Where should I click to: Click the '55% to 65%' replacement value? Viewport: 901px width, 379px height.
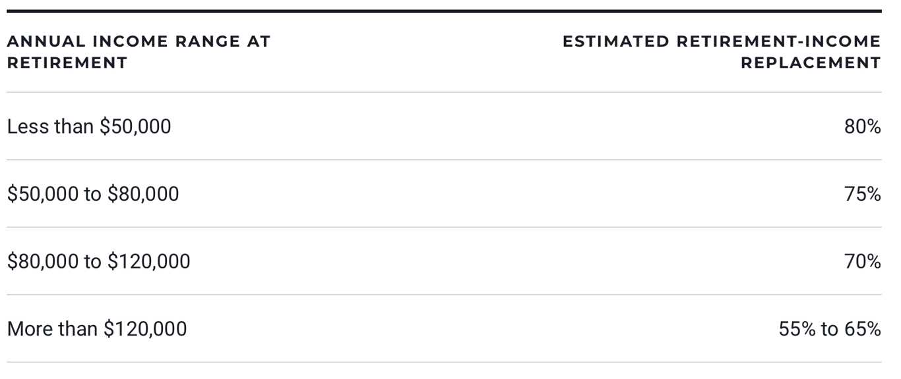point(830,328)
